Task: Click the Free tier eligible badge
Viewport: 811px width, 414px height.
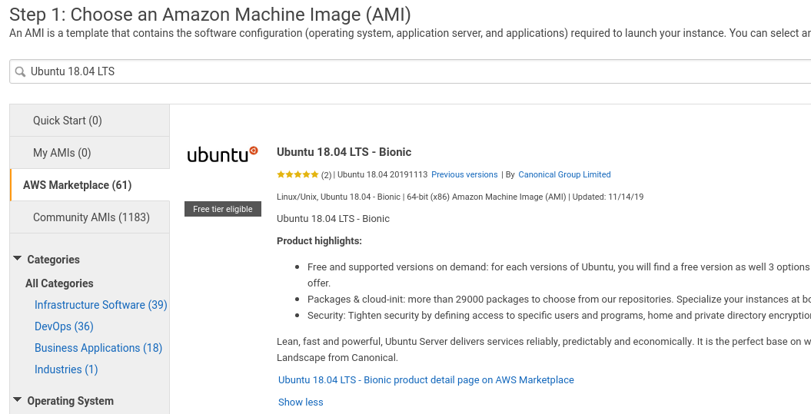Action: click(x=223, y=209)
